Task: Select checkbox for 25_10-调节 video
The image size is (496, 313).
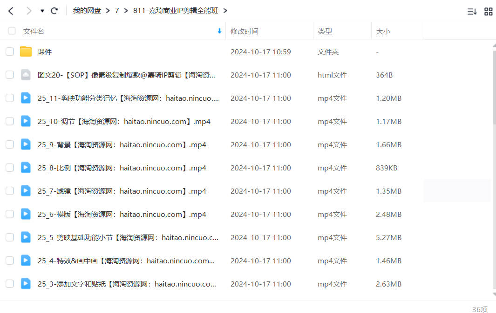Action: 10,121
